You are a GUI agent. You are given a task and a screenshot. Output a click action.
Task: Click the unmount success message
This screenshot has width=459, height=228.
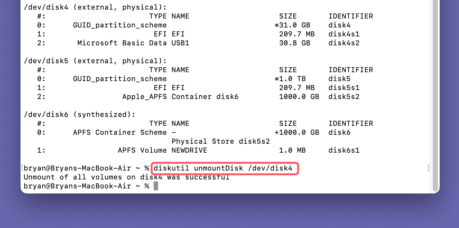coord(126,177)
